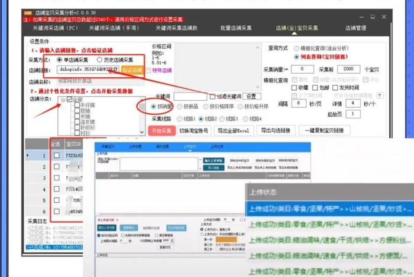The height and width of the screenshot is (277, 414).
Task: Click the 价格区间 box scroll-down arrow
Action: click(258, 87)
